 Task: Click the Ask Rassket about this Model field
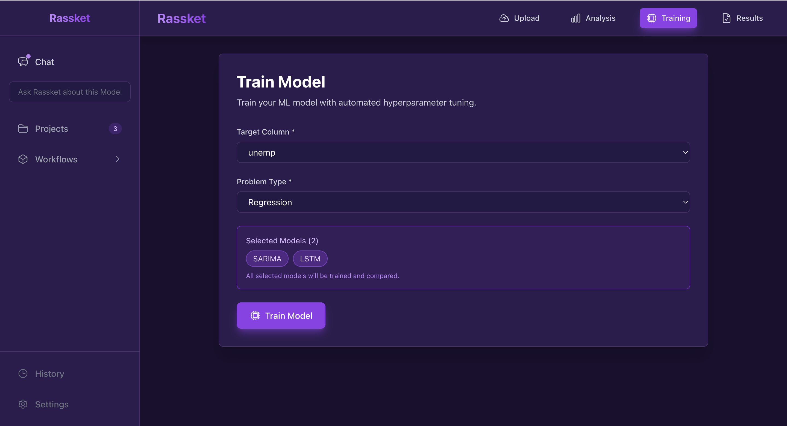click(69, 92)
